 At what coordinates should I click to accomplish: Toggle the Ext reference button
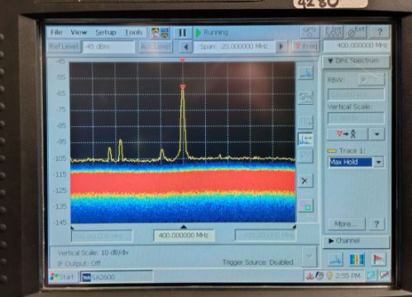coord(356,32)
